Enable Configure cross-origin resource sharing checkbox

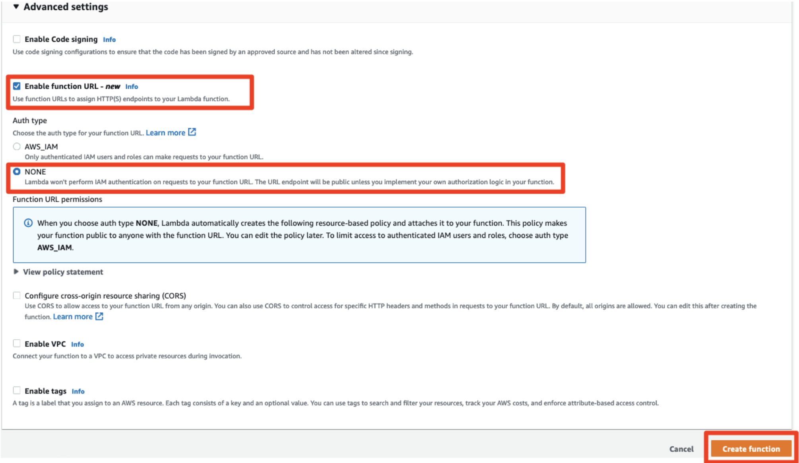coord(17,295)
